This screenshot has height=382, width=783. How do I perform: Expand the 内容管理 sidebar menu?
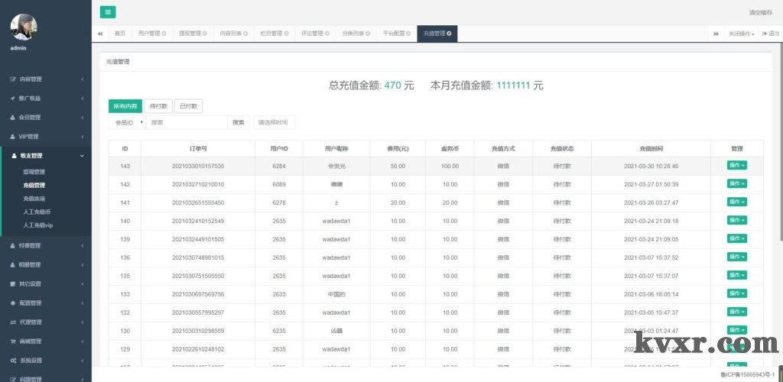pos(46,79)
